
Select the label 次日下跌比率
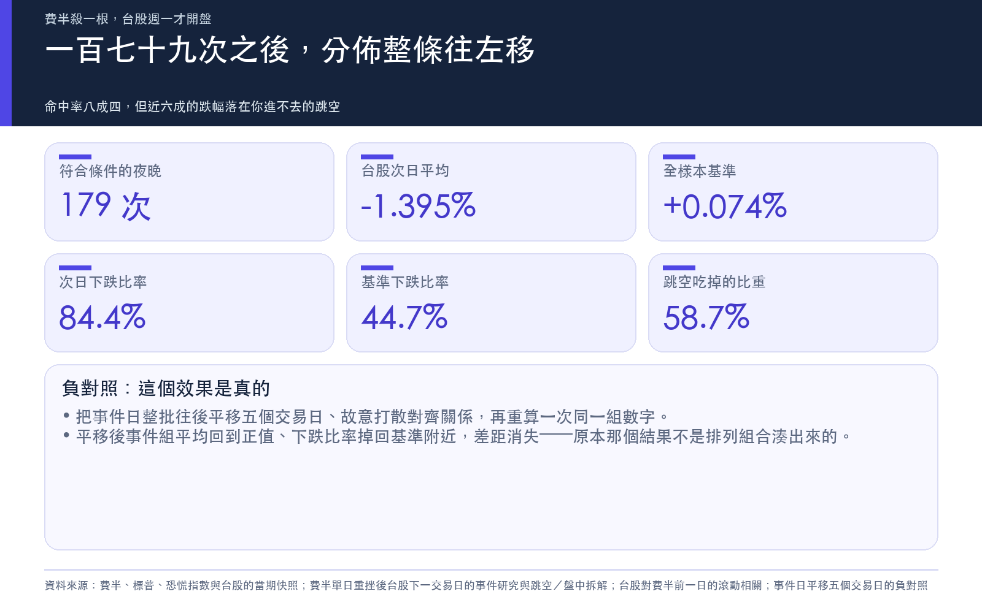(103, 282)
